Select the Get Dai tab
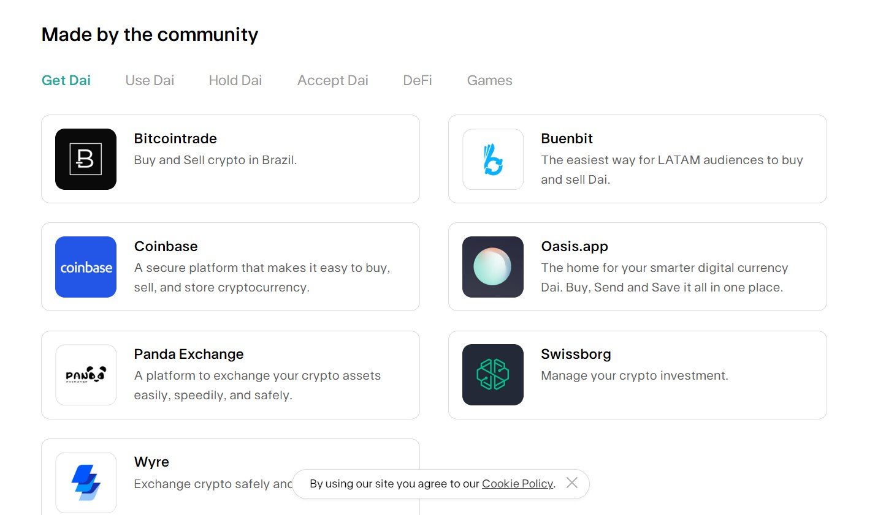The width and height of the screenshot is (886, 515). tap(66, 80)
